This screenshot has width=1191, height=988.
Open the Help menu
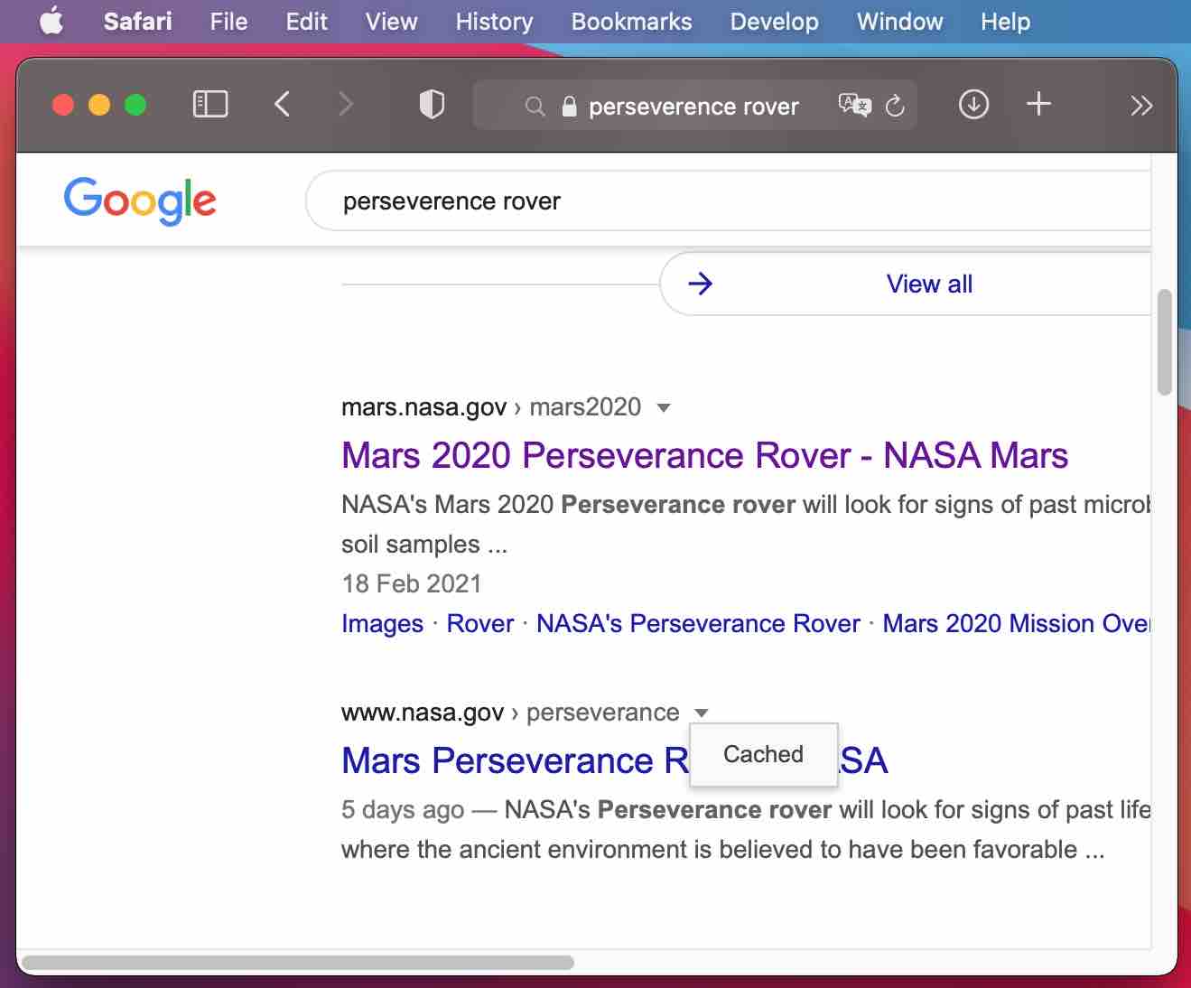click(x=1005, y=22)
